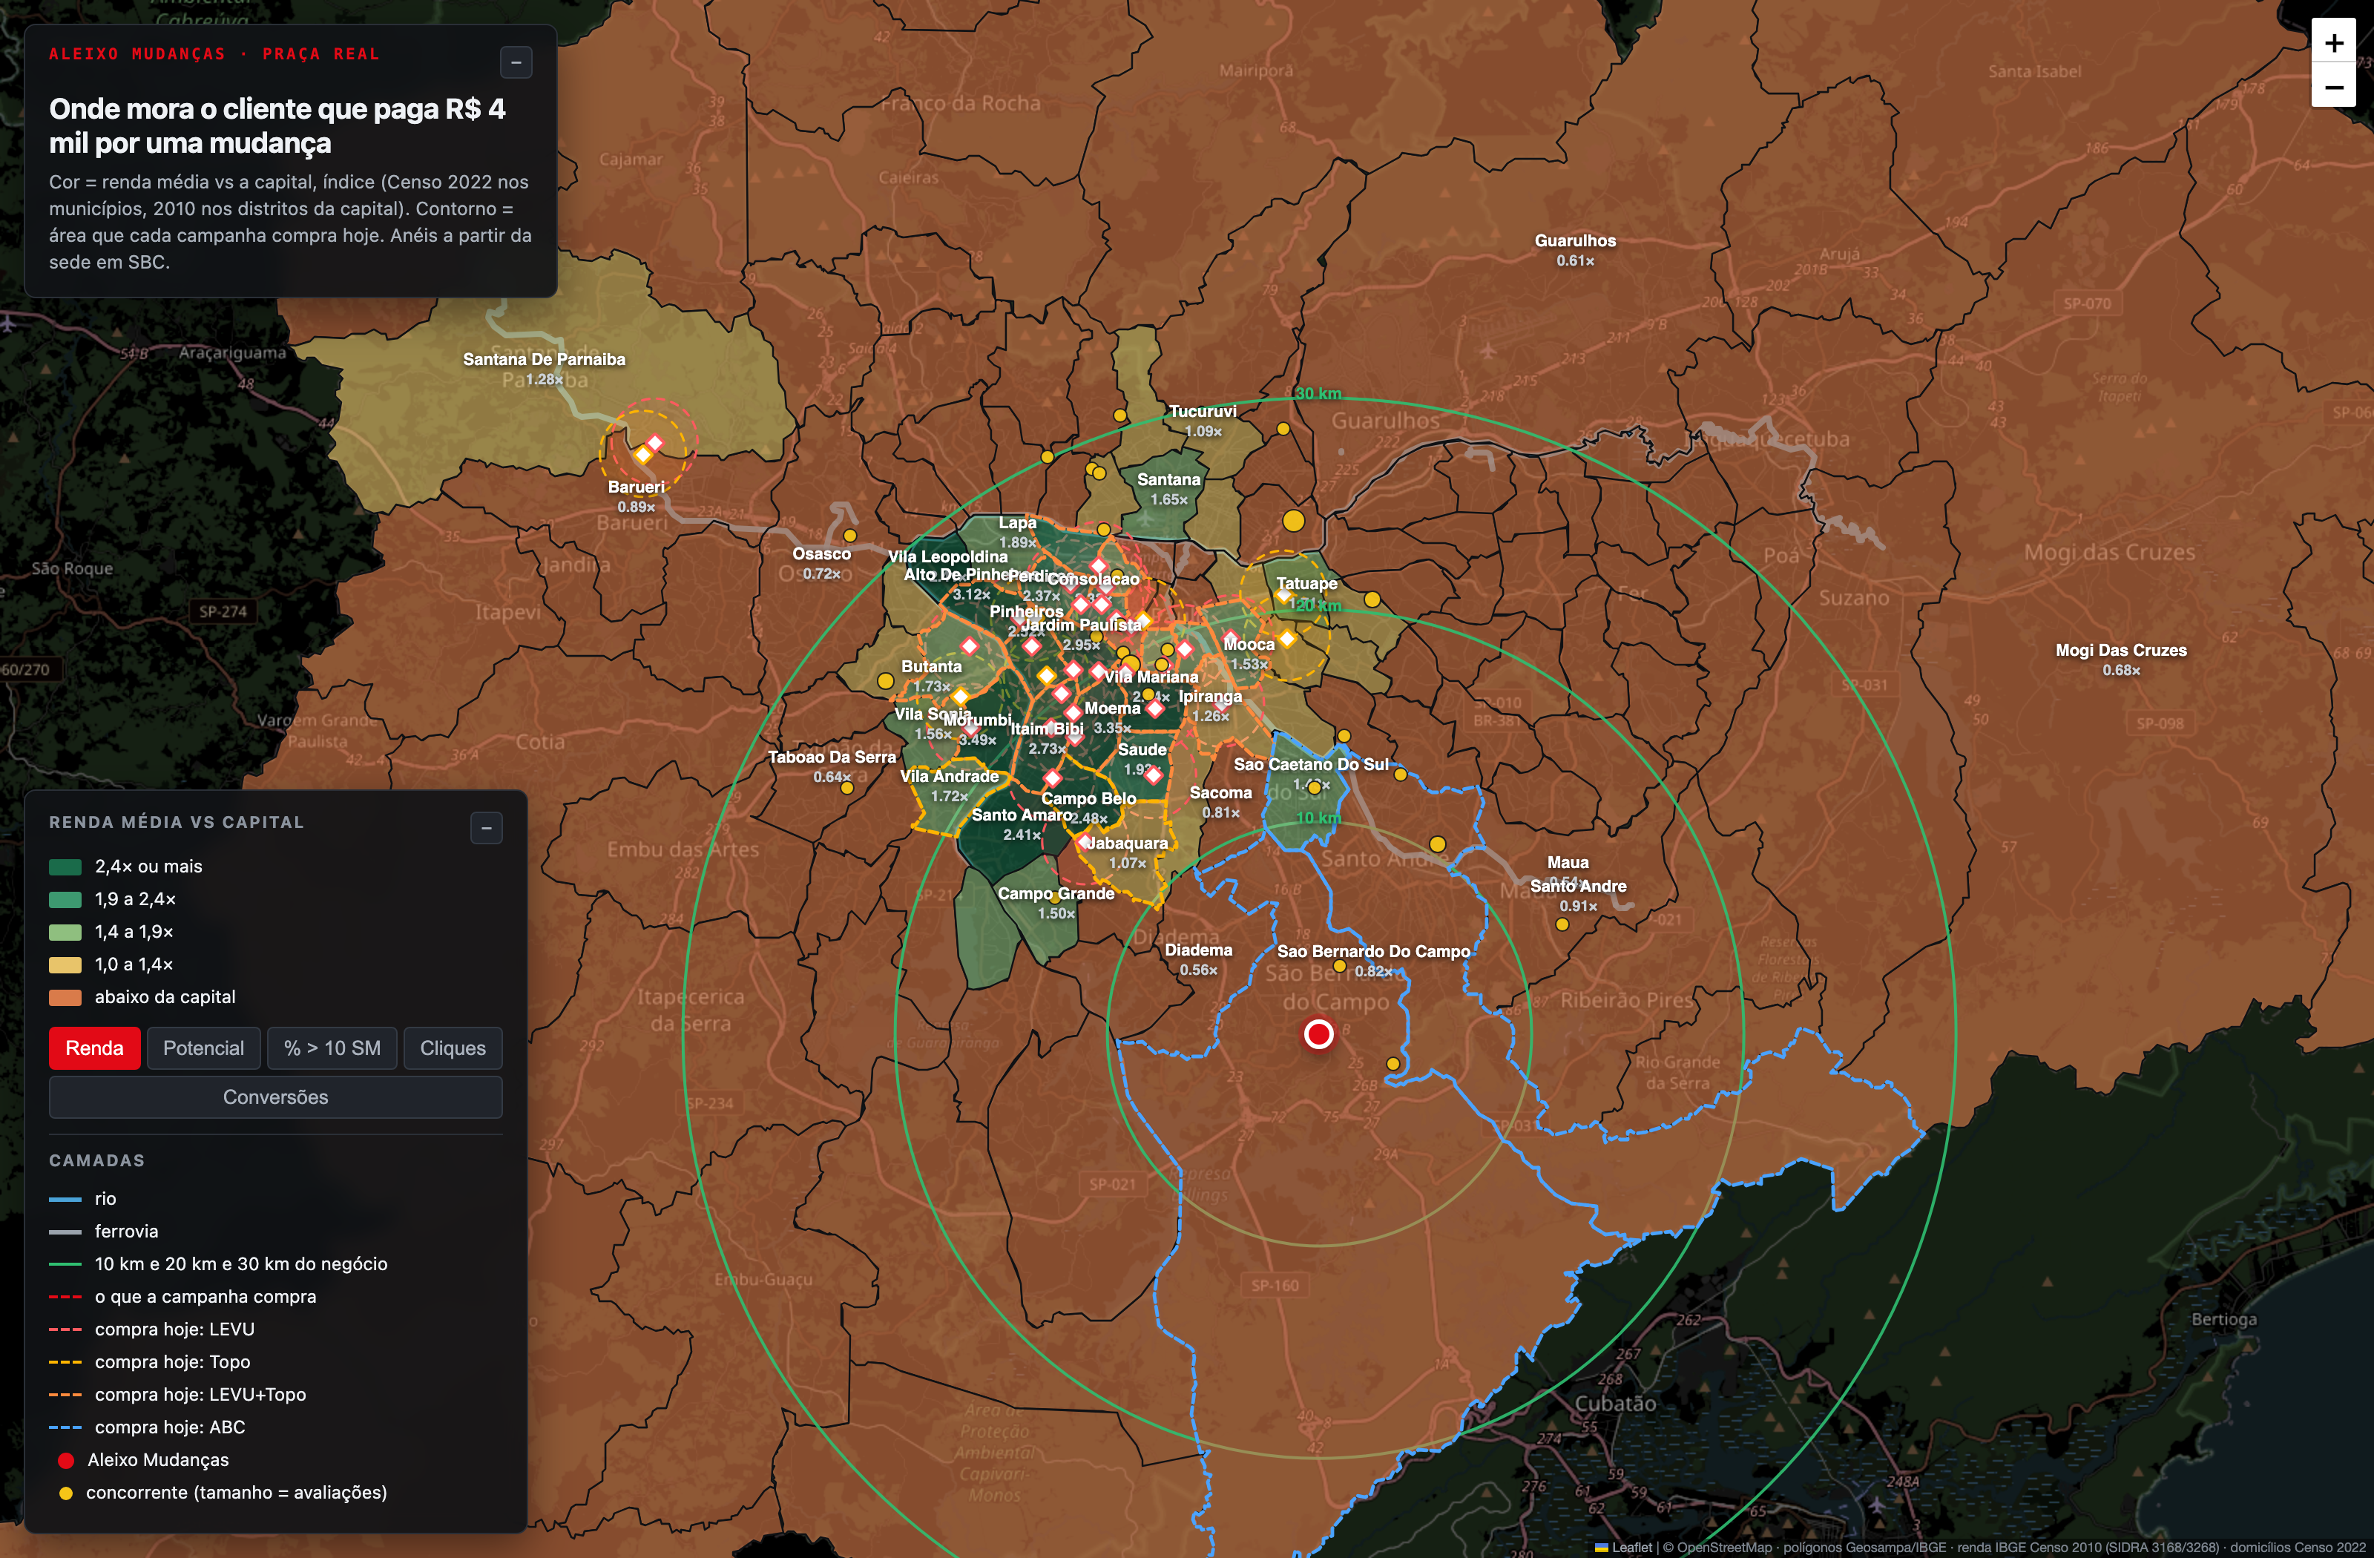Click the Jabaquara 1.07× label
The height and width of the screenshot is (1558, 2374).
pos(1126,852)
